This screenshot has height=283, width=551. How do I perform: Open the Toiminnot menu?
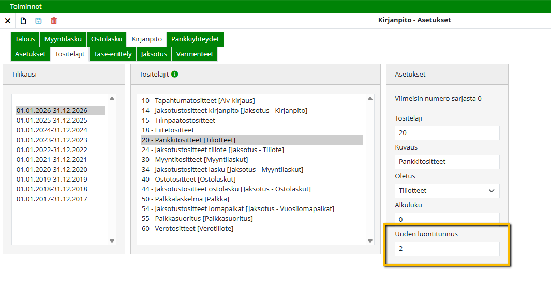tap(26, 7)
